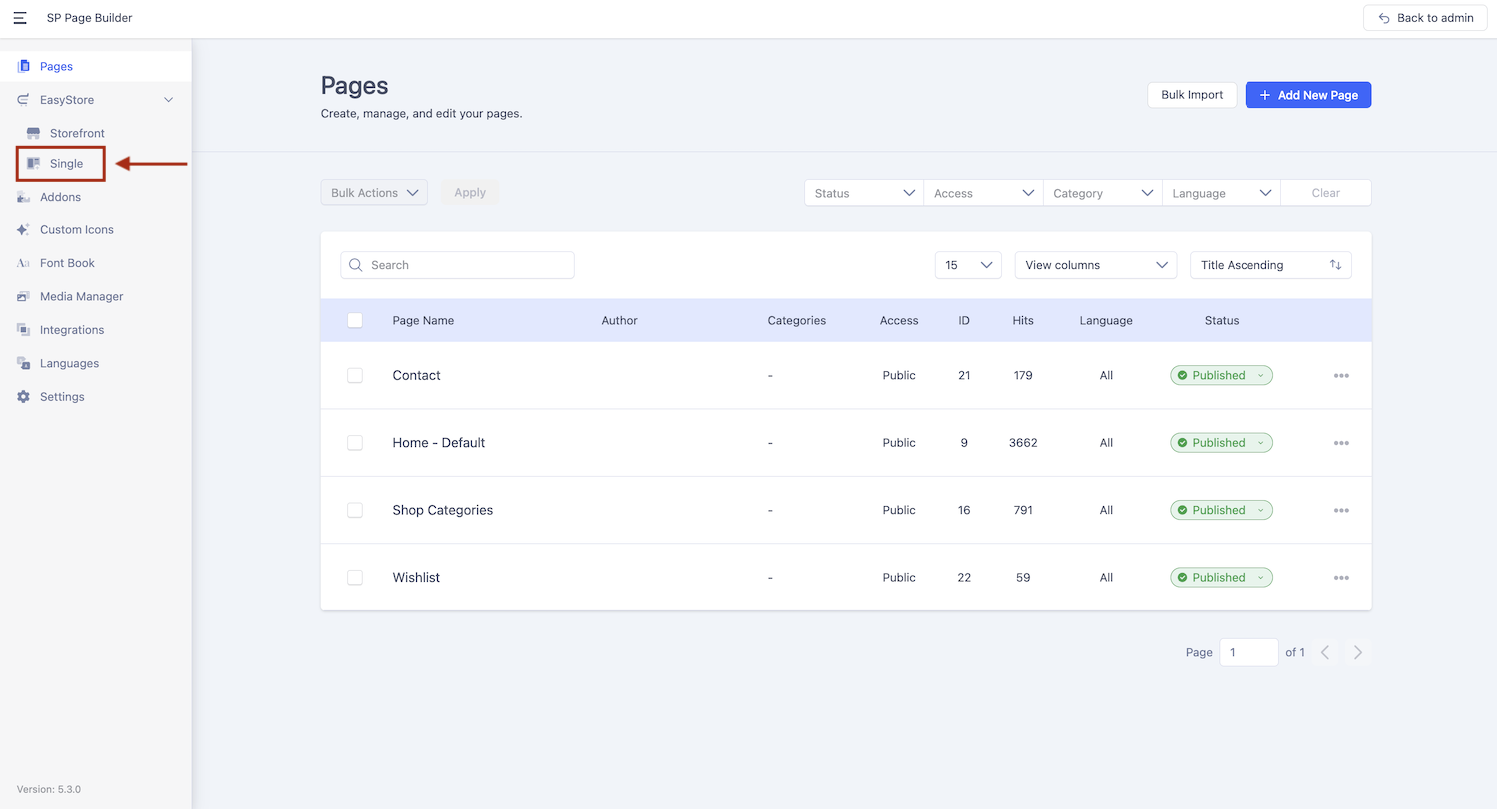
Task: Open the Status filter dropdown
Action: point(864,193)
